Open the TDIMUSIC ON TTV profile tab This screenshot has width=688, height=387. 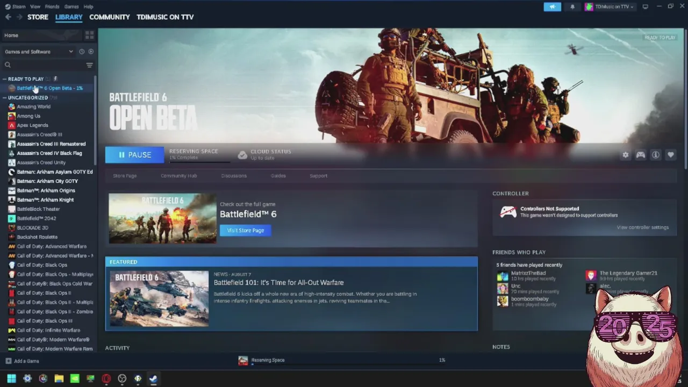point(165,17)
